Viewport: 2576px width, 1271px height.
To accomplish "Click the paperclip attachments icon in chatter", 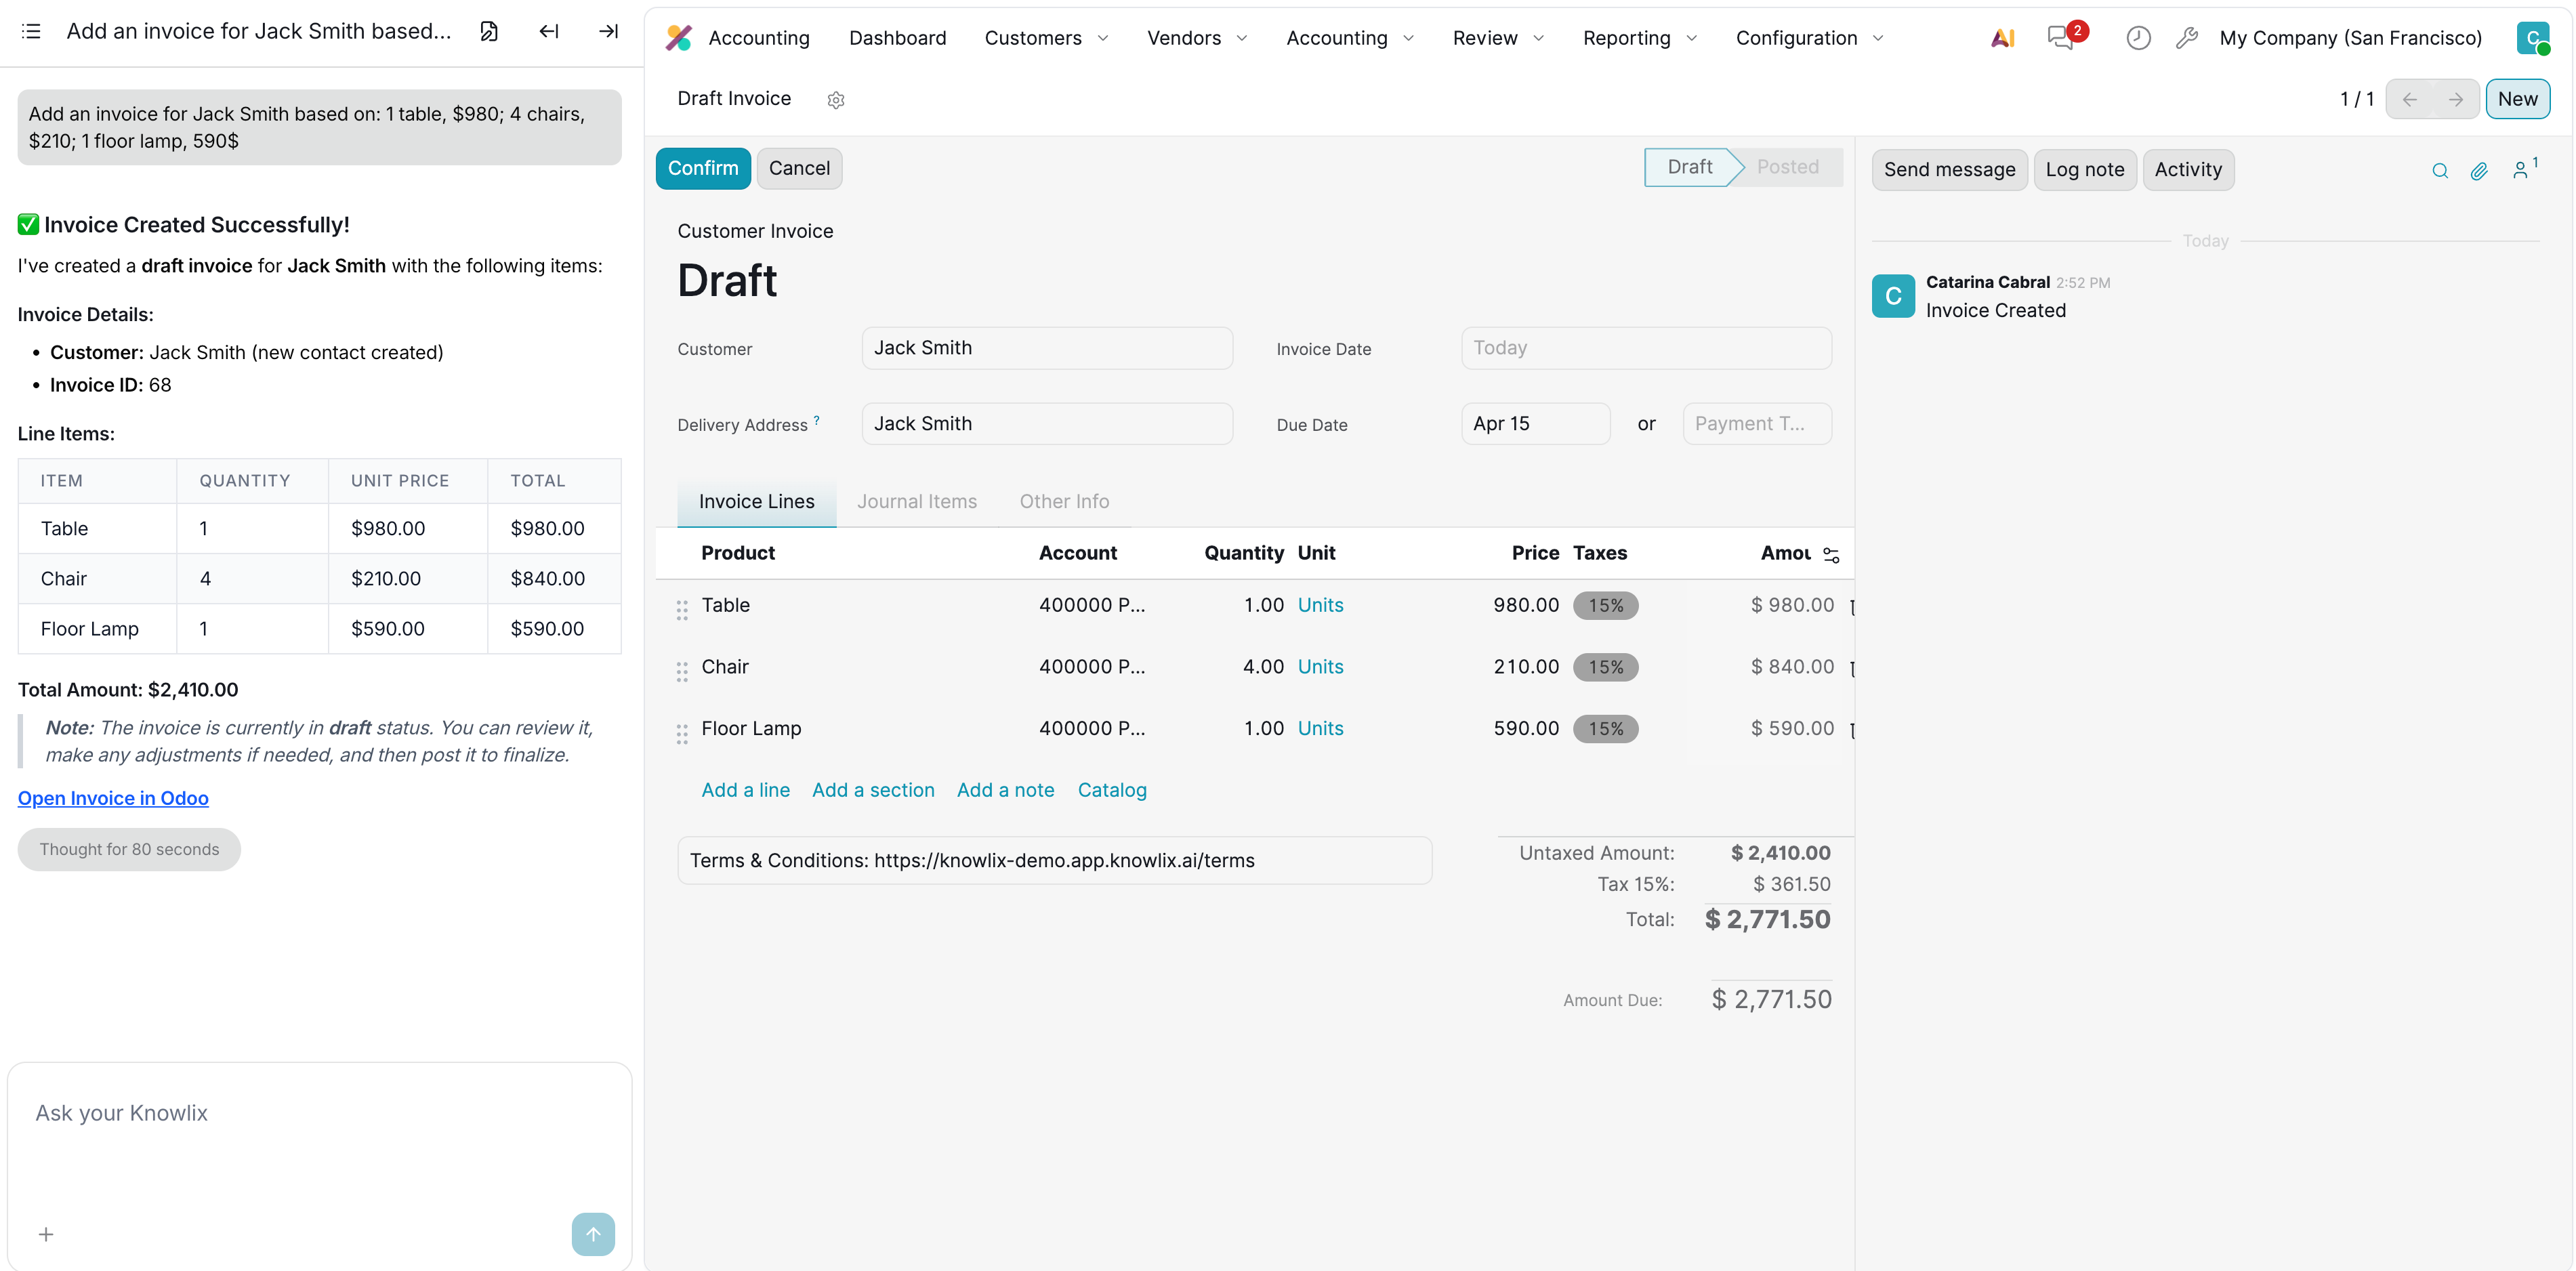I will coord(2479,171).
